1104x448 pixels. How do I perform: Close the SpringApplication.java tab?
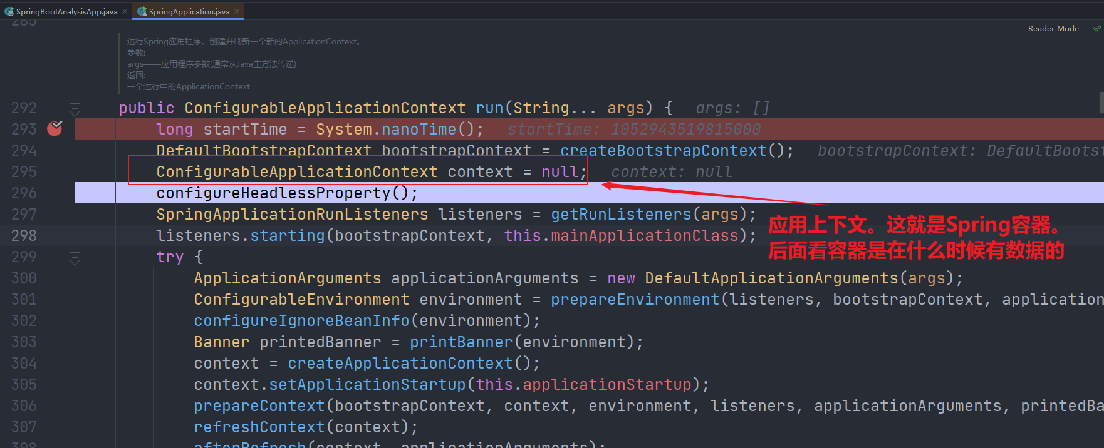click(237, 11)
